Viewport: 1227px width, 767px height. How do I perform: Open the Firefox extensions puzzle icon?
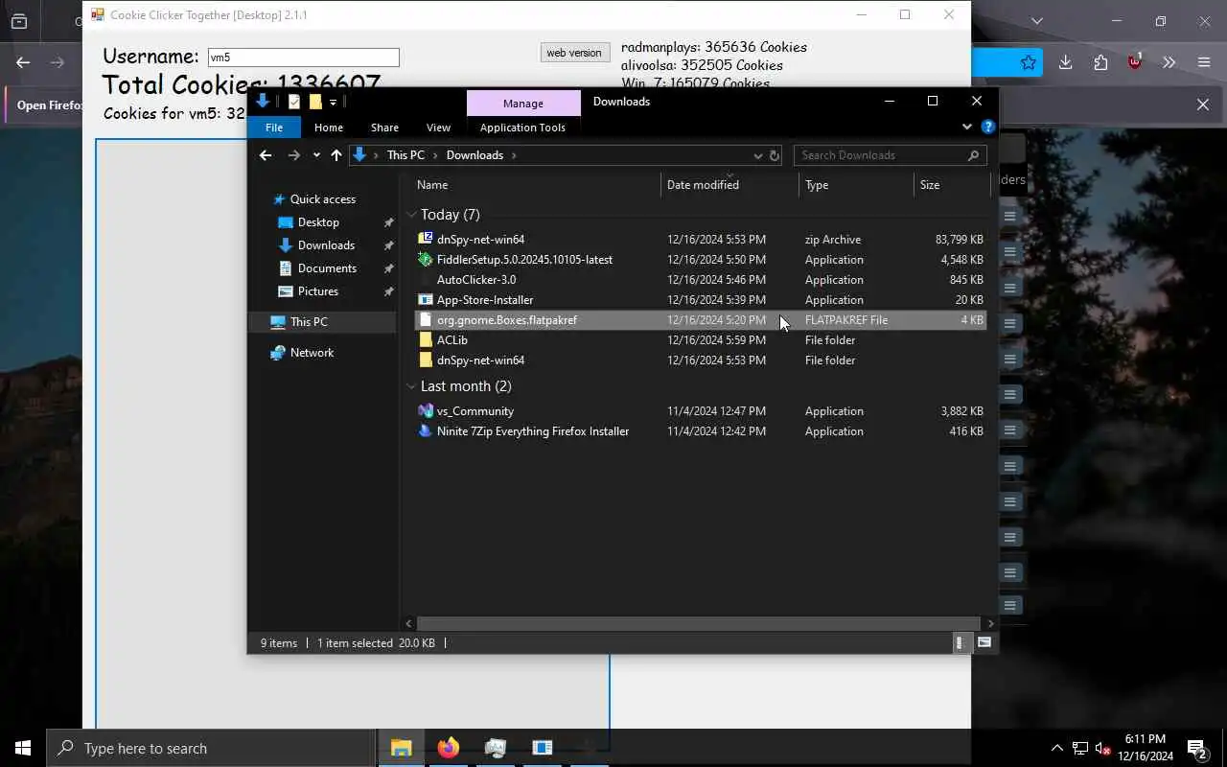[1100, 62]
